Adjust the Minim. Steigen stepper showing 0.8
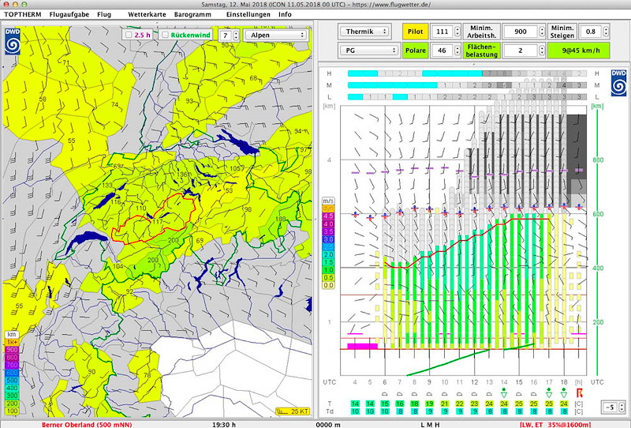The width and height of the screenshot is (631, 428). point(606,32)
